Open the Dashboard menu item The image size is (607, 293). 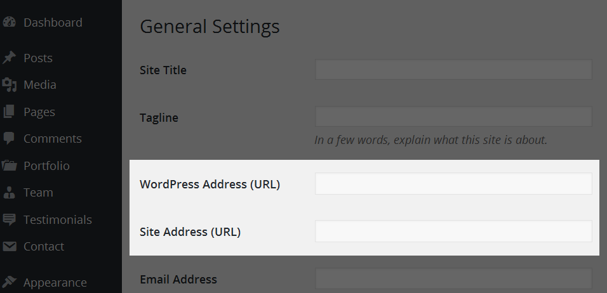click(53, 22)
